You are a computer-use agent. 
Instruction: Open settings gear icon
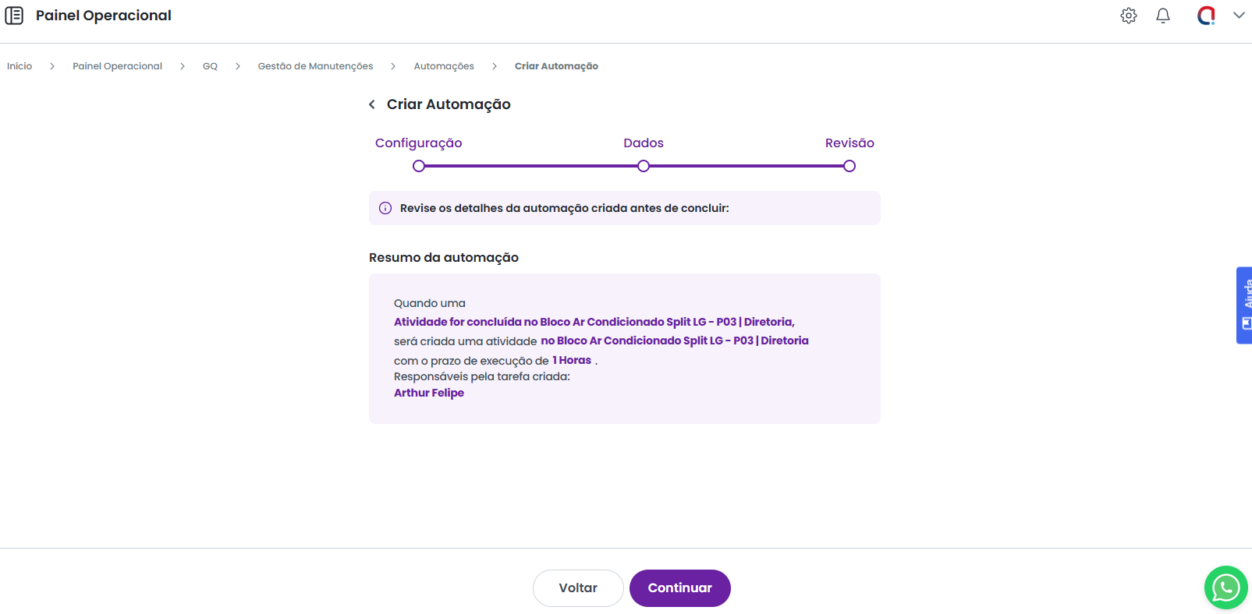tap(1128, 16)
